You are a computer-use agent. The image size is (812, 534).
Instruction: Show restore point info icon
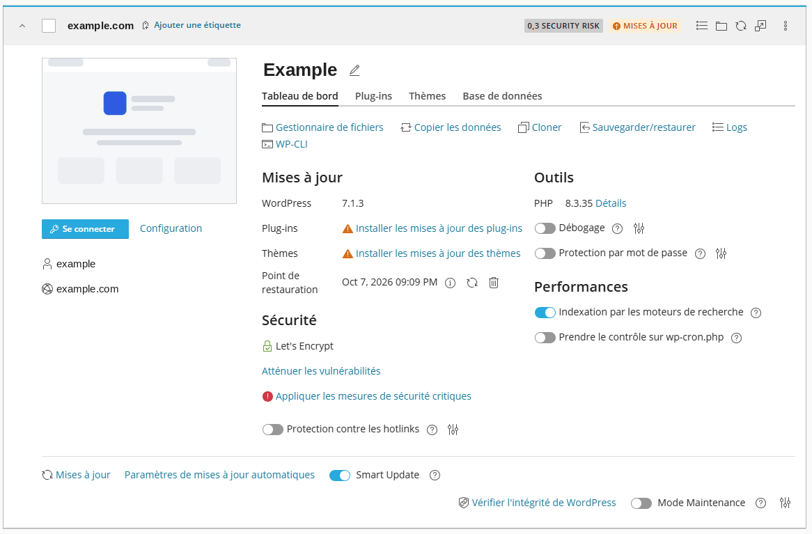click(x=451, y=283)
